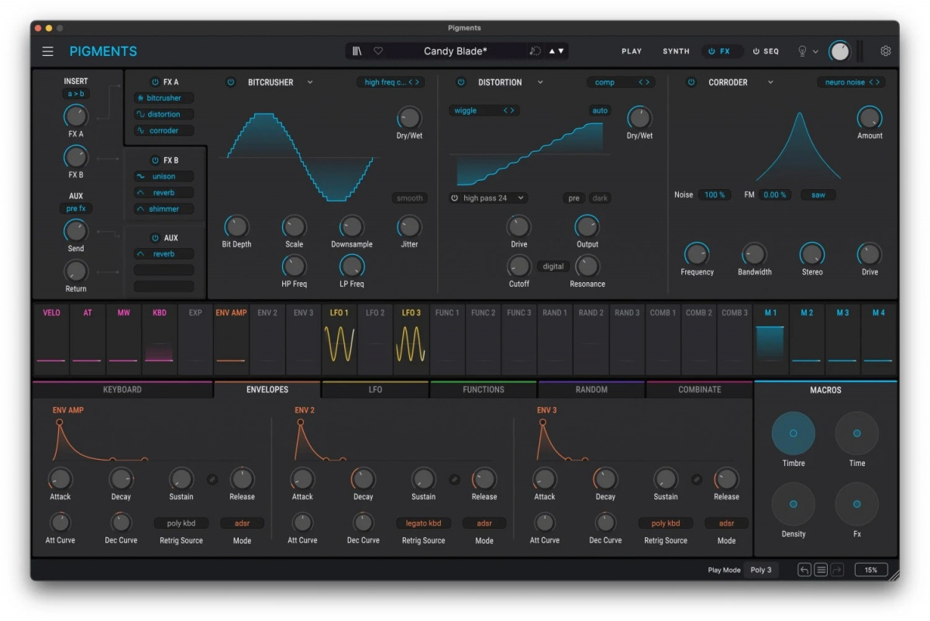Open the history list icon between undo and redo

tap(820, 569)
